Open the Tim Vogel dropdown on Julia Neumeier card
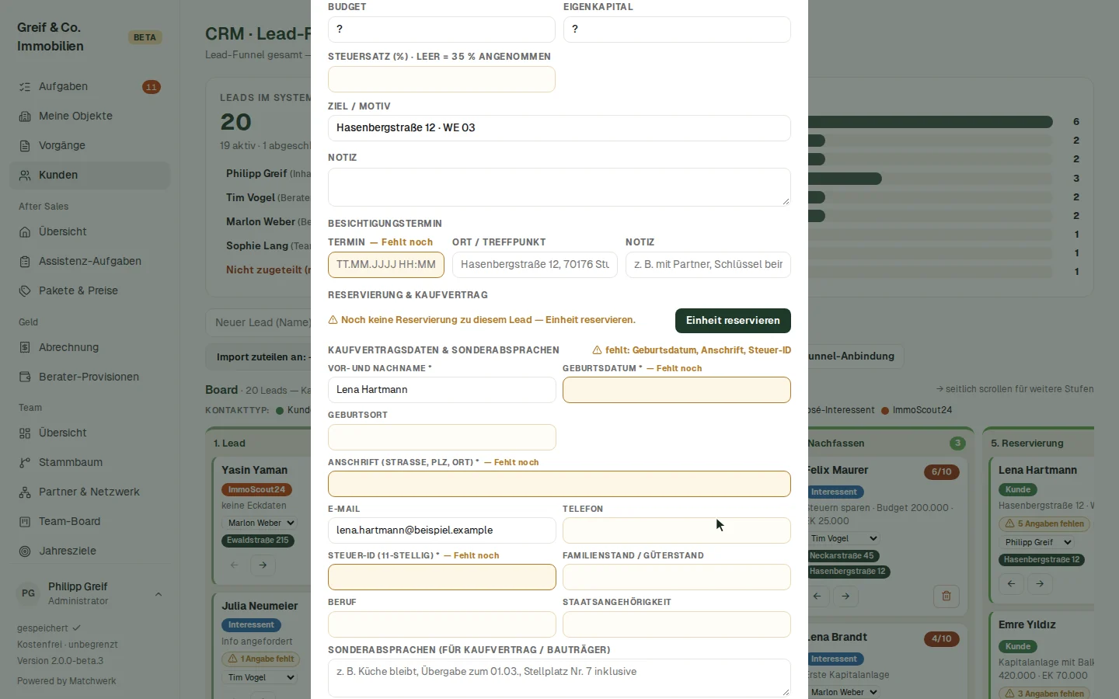 (x=259, y=678)
